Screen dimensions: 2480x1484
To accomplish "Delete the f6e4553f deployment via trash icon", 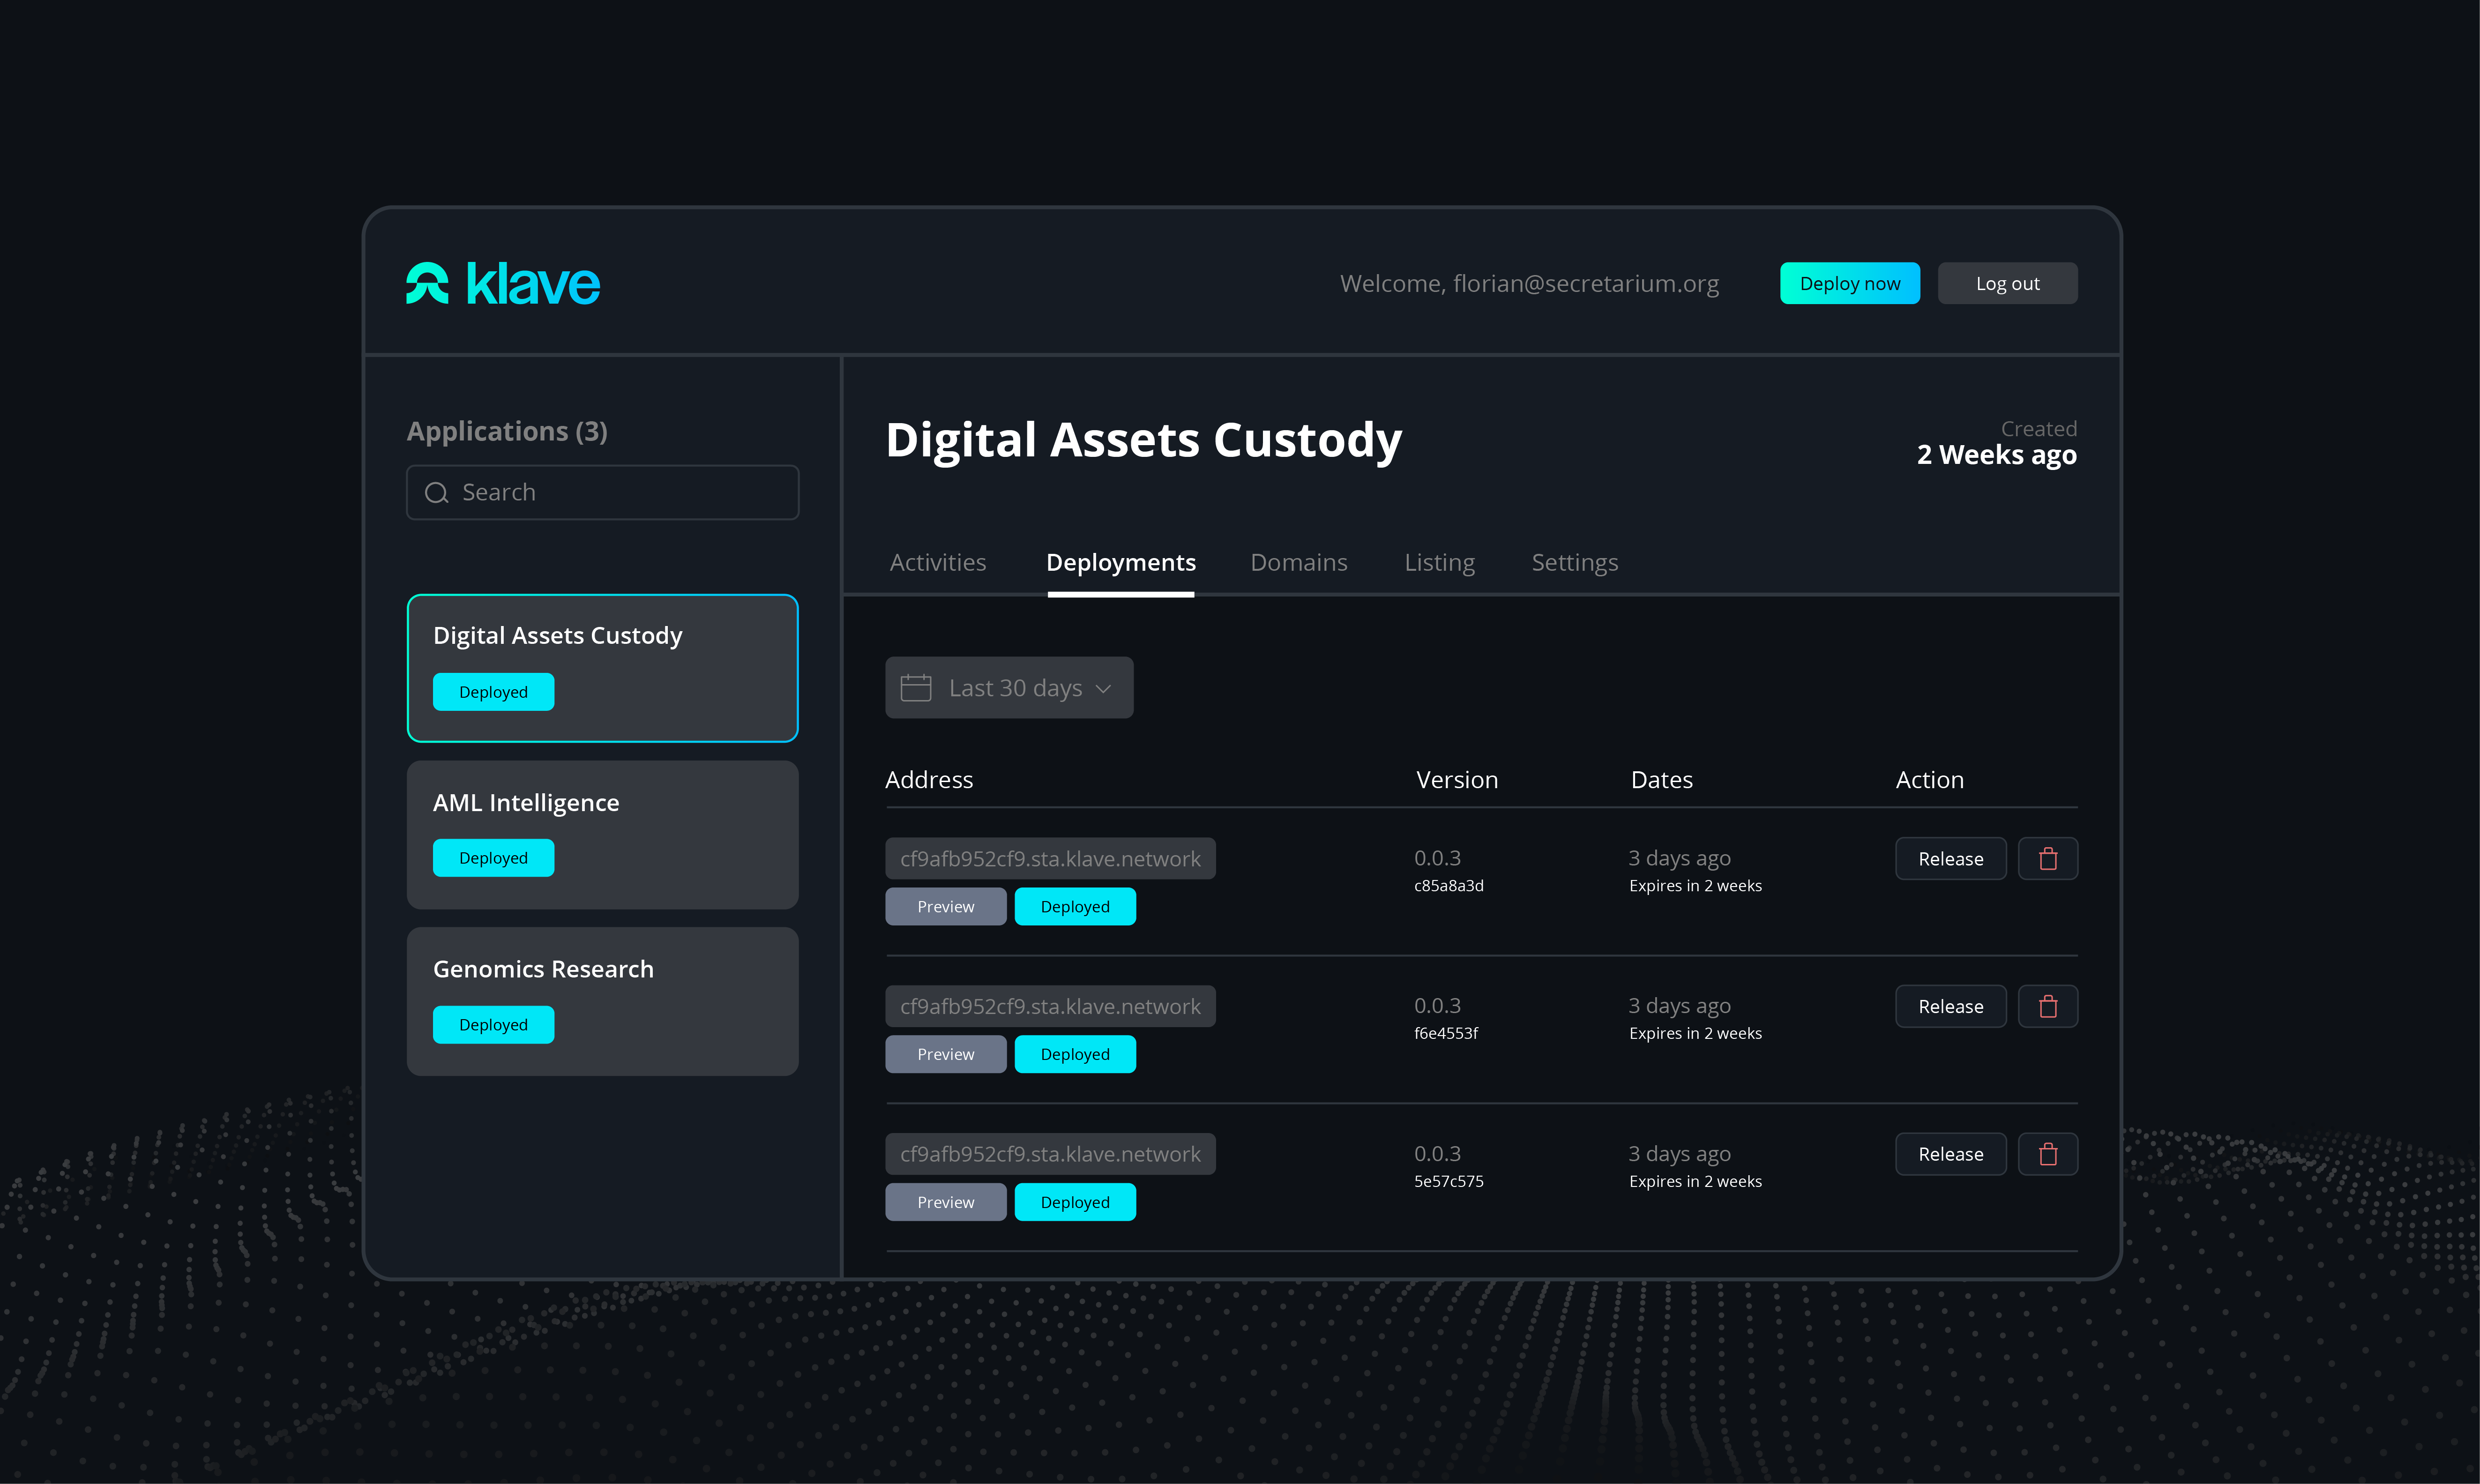I will [2048, 1006].
